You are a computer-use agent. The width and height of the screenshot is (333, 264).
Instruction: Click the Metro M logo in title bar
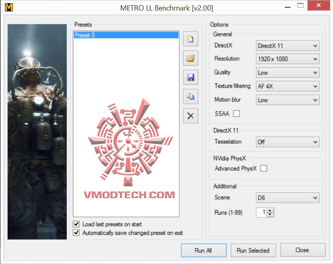(9, 7)
